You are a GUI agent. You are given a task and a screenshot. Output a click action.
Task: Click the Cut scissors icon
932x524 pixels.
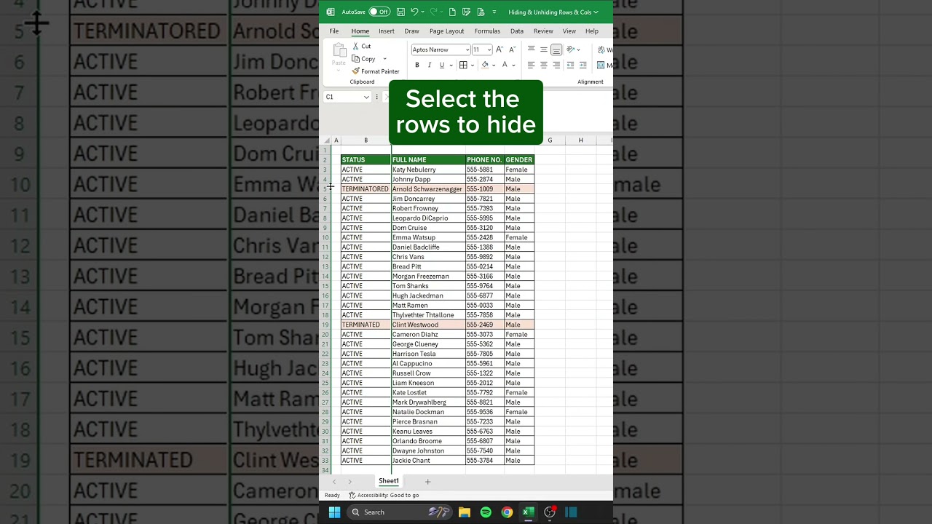pos(356,46)
